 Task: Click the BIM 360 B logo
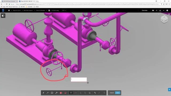[x=3, y=10]
